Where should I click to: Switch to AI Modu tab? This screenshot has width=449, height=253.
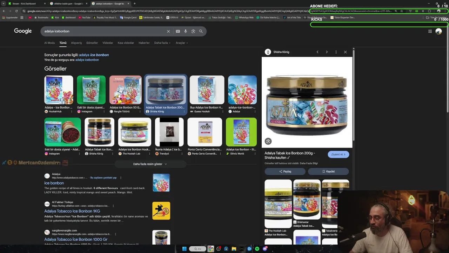(x=49, y=43)
